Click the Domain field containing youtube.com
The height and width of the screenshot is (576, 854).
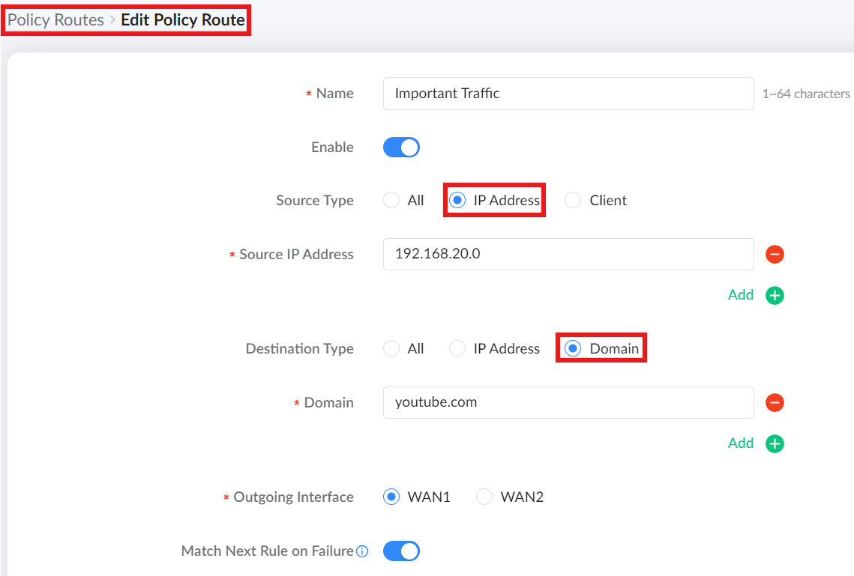[568, 402]
